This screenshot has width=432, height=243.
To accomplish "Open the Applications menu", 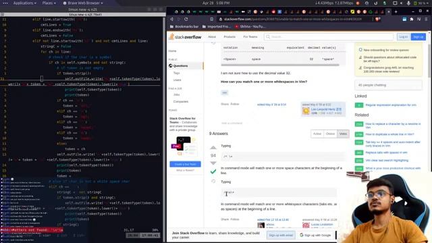I will pos(25,3).
